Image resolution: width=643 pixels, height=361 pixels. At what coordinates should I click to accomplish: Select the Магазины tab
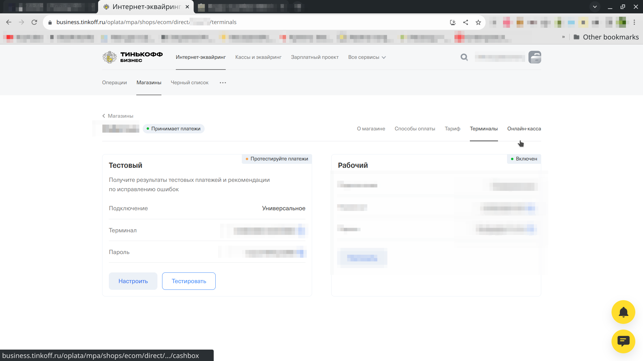pyautogui.click(x=149, y=83)
